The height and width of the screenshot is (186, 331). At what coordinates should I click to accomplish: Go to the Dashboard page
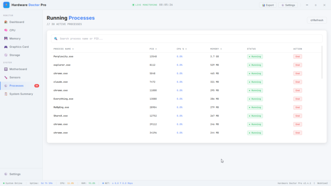click(x=21, y=22)
